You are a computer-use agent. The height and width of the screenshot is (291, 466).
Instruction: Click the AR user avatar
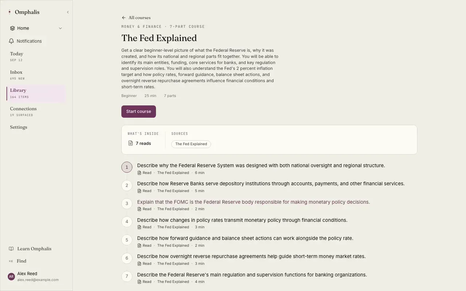click(11, 277)
